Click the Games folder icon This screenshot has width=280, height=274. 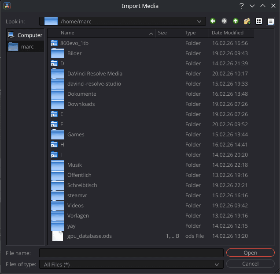tap(58, 135)
